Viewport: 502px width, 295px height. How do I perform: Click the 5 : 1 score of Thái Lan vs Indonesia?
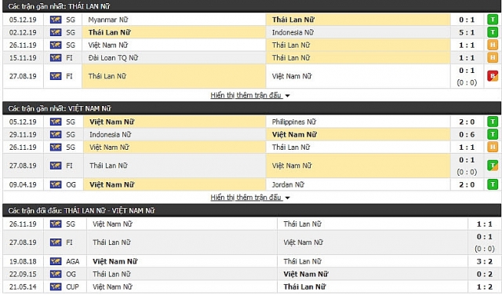(467, 32)
